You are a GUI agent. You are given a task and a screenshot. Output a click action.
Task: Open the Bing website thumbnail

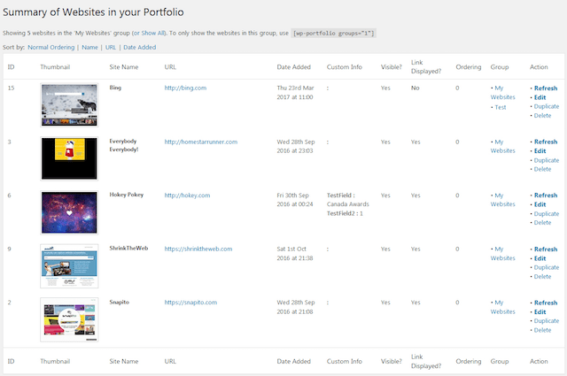coord(69,105)
